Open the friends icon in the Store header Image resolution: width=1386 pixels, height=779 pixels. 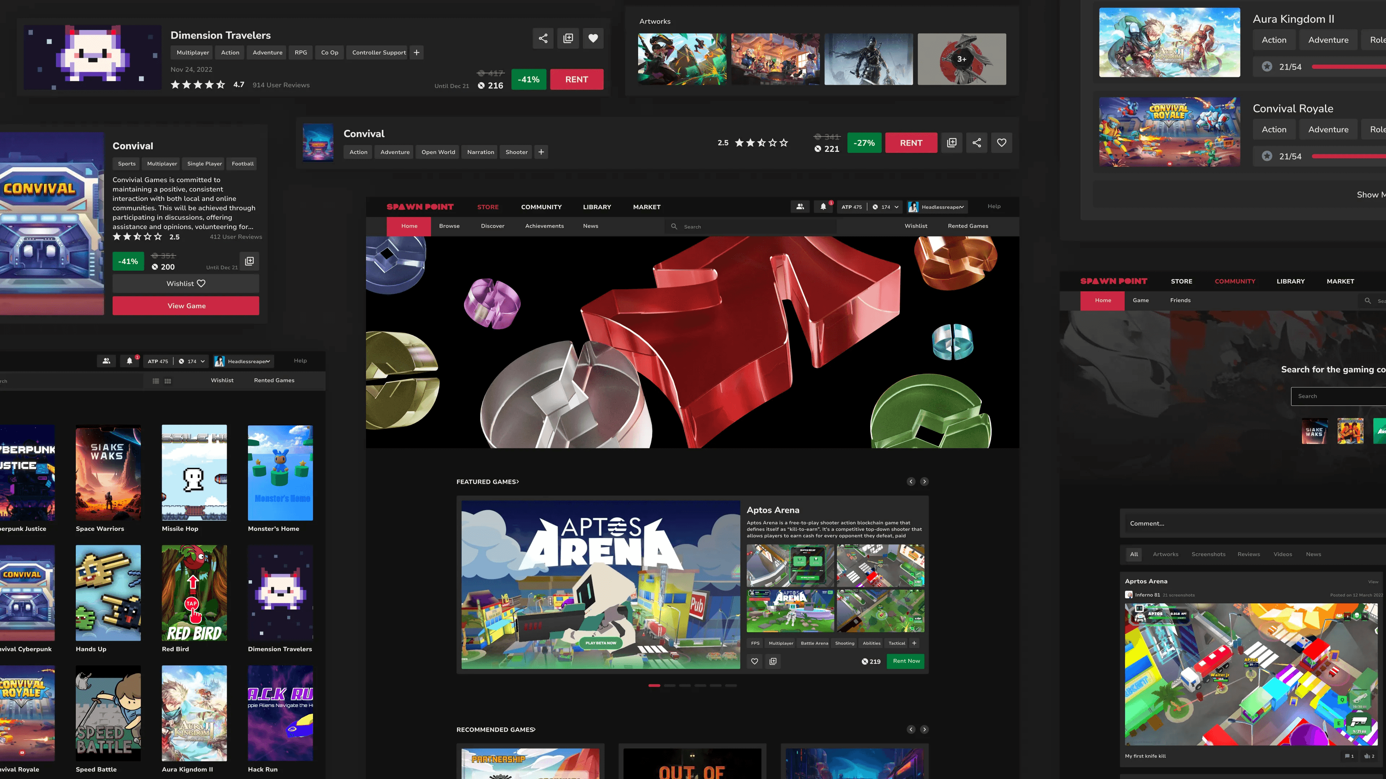click(800, 207)
